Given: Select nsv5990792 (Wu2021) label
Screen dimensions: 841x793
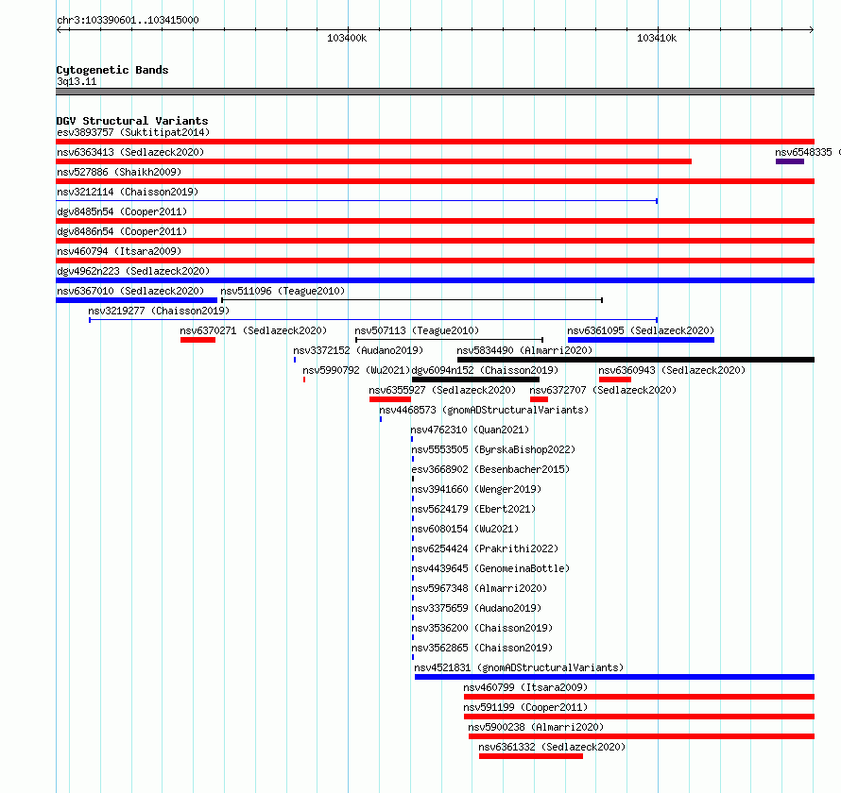Looking at the screenshot, I should 356,370.
